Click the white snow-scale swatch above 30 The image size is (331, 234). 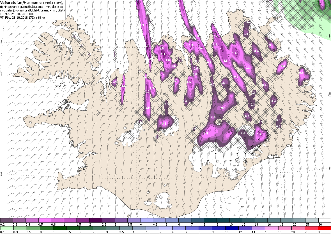point(325,220)
